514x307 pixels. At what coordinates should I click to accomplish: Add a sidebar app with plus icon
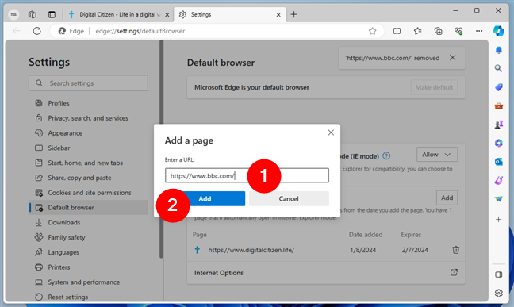point(499,219)
